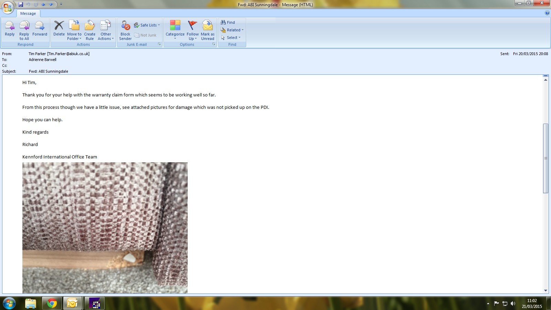The height and width of the screenshot is (310, 551).
Task: Click recipient Adrienne Barwell
Action: coord(42,60)
